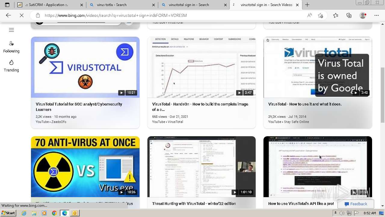This screenshot has height=217, width=385.
Task: Close the virus totla Search tab
Action: (154, 5)
